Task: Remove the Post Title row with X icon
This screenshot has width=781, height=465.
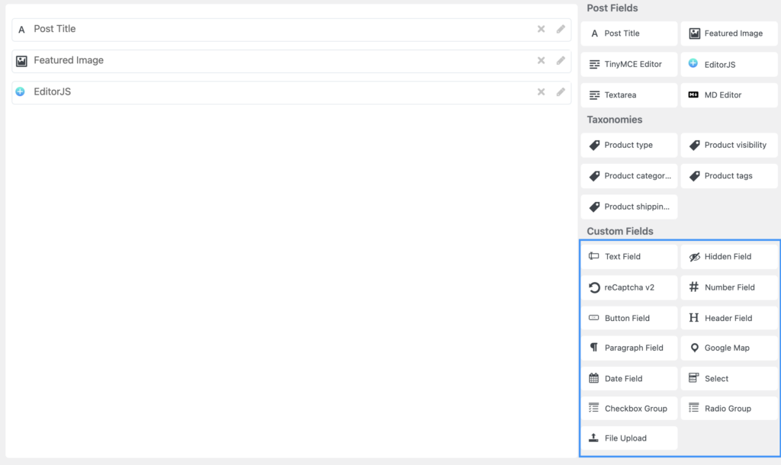Action: click(x=541, y=29)
